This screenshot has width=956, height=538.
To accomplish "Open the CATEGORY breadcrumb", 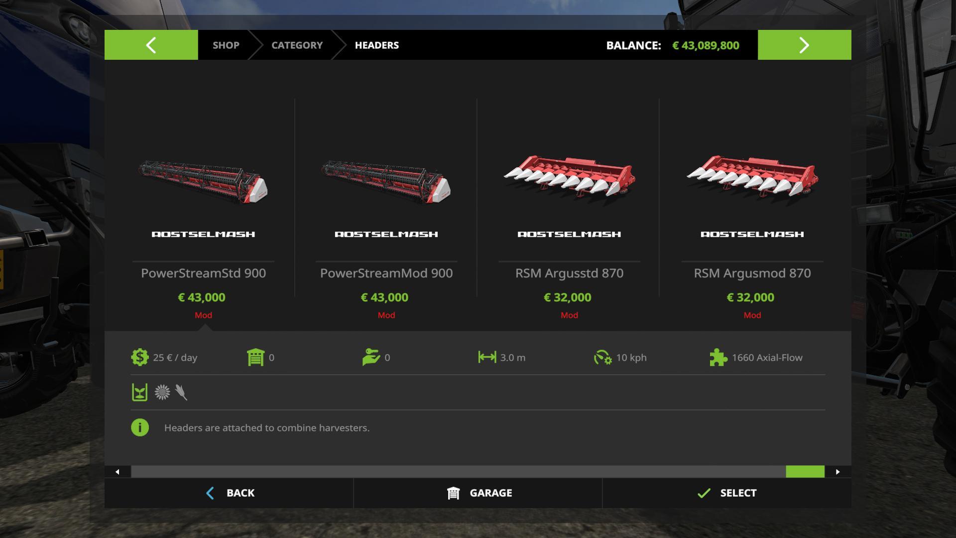I will pos(297,45).
